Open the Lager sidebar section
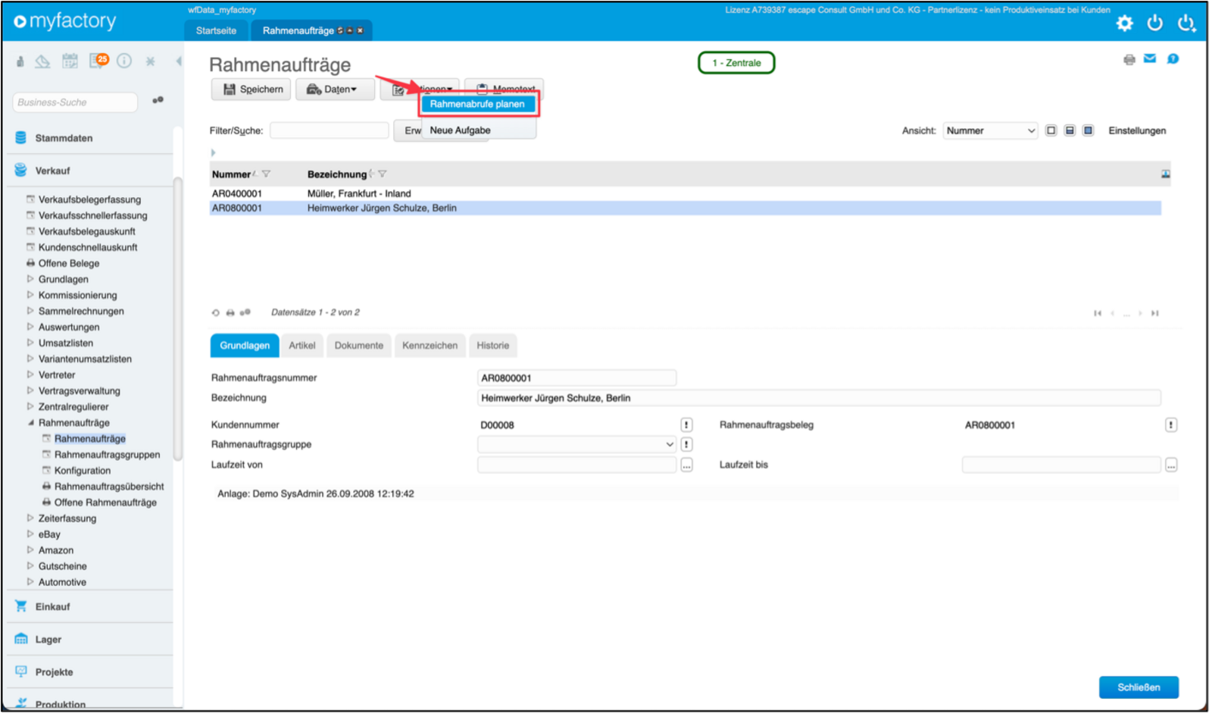The image size is (1212, 717). point(48,640)
